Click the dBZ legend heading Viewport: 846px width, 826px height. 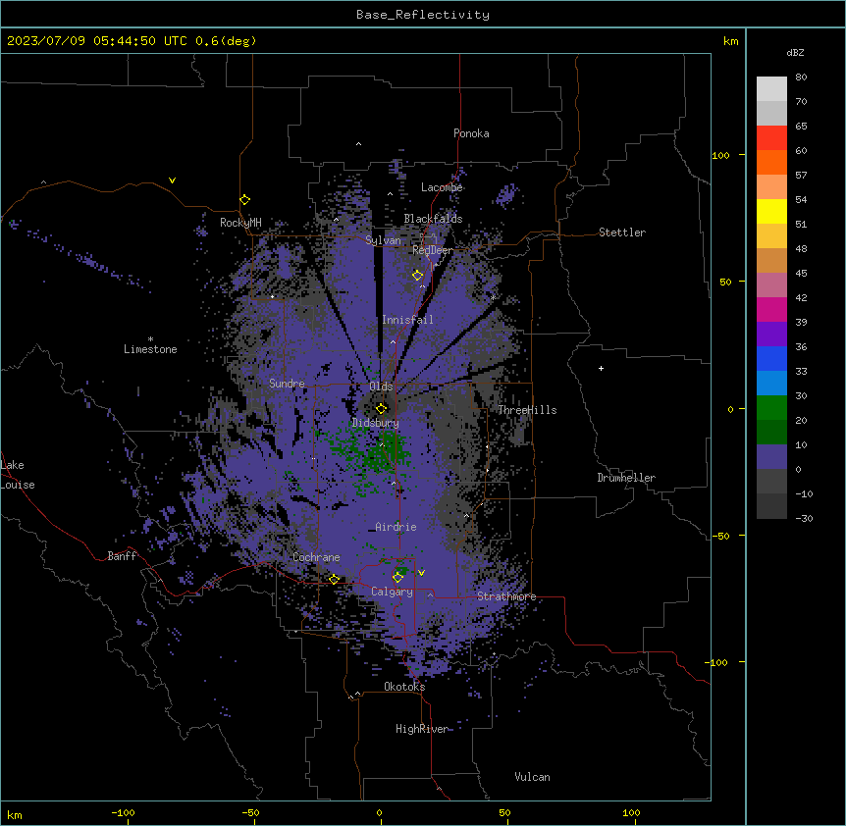point(795,52)
